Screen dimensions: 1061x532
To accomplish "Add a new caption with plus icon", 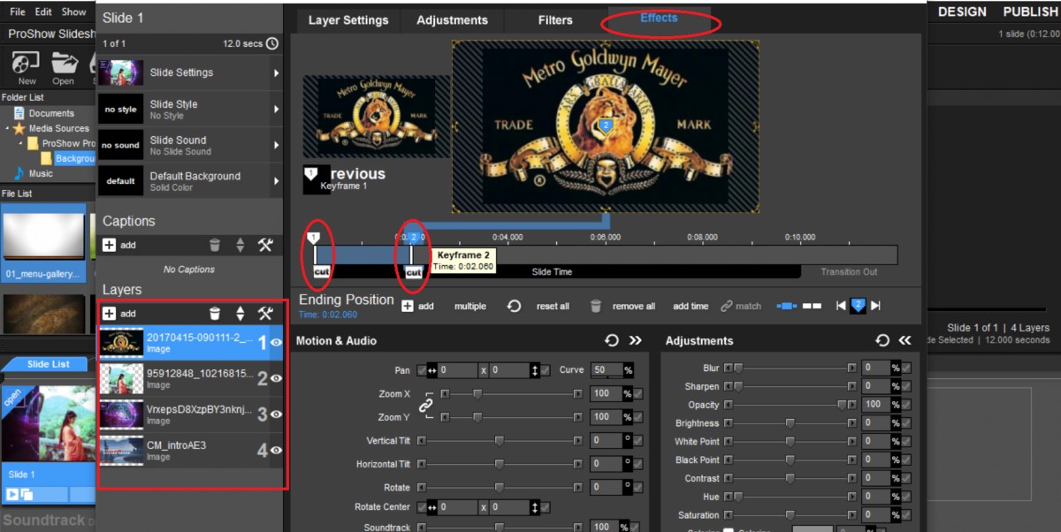I will click(110, 245).
